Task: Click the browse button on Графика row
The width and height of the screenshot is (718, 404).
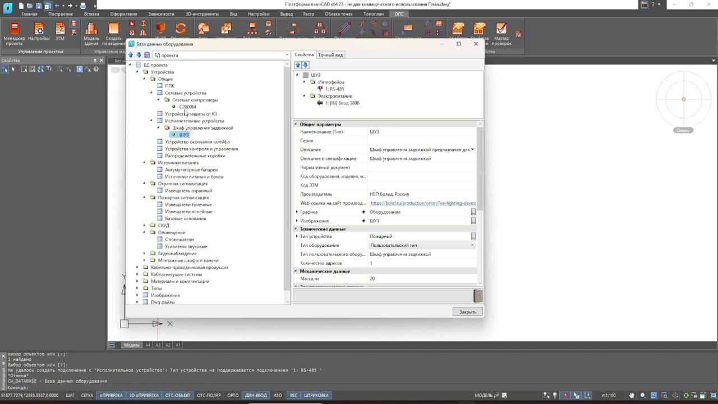Action: (x=473, y=212)
